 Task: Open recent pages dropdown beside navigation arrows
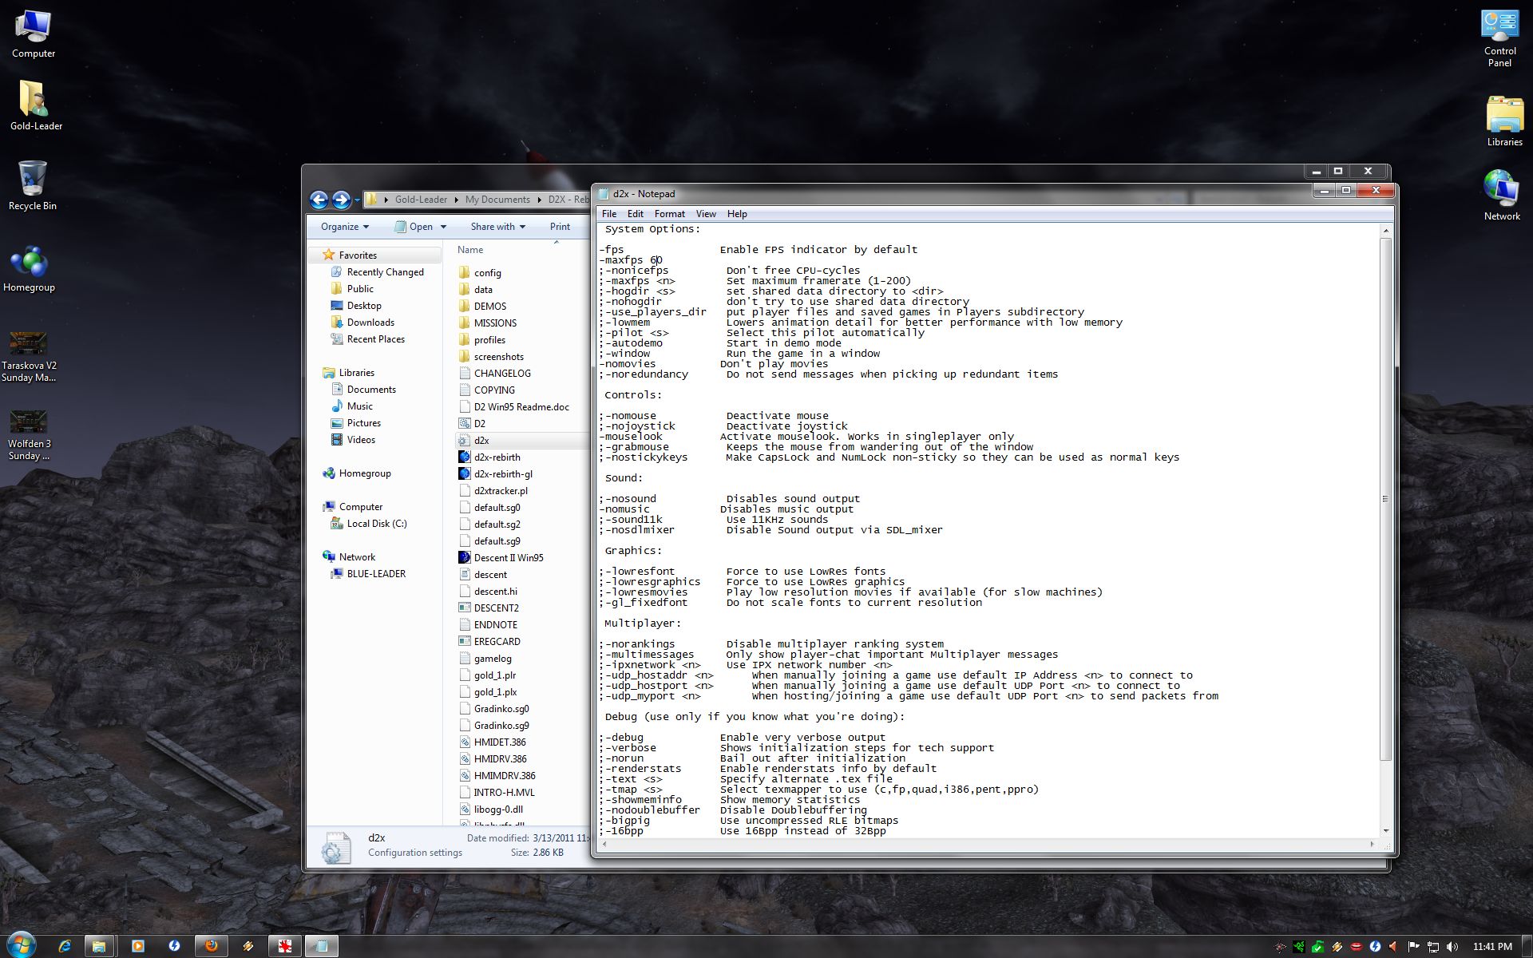coord(357,200)
